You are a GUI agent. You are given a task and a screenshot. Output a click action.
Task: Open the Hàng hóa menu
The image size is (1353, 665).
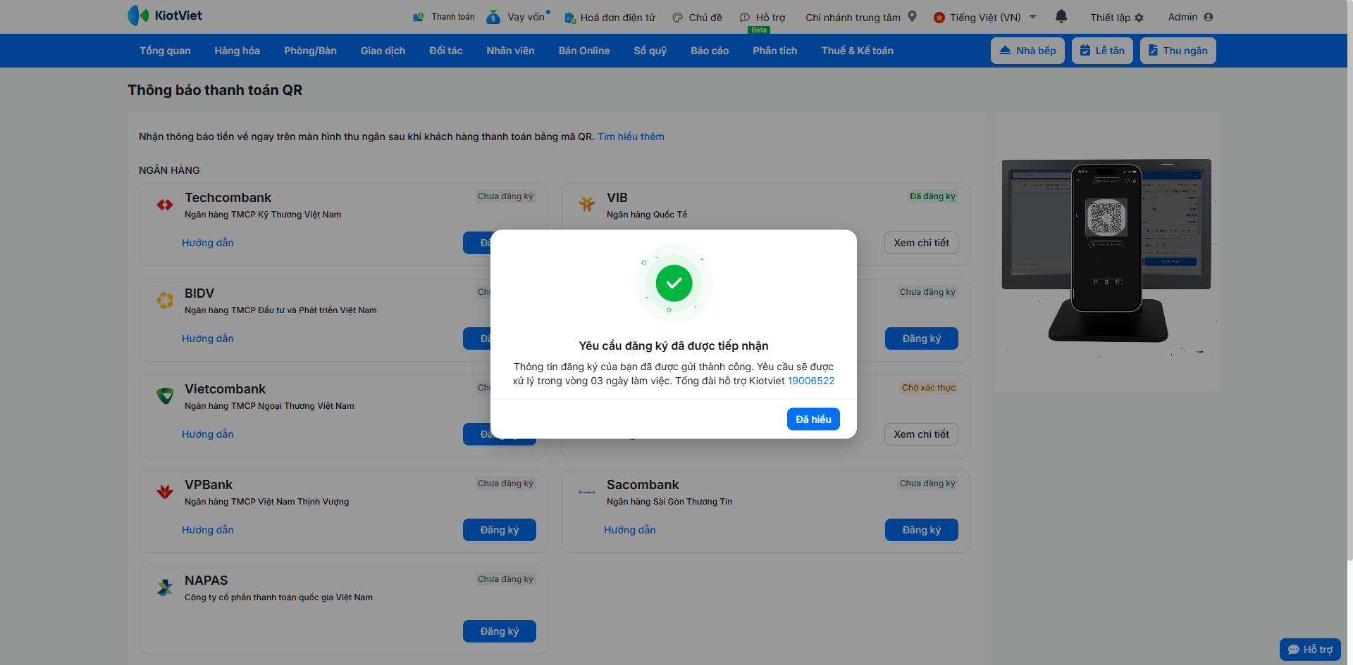(237, 51)
